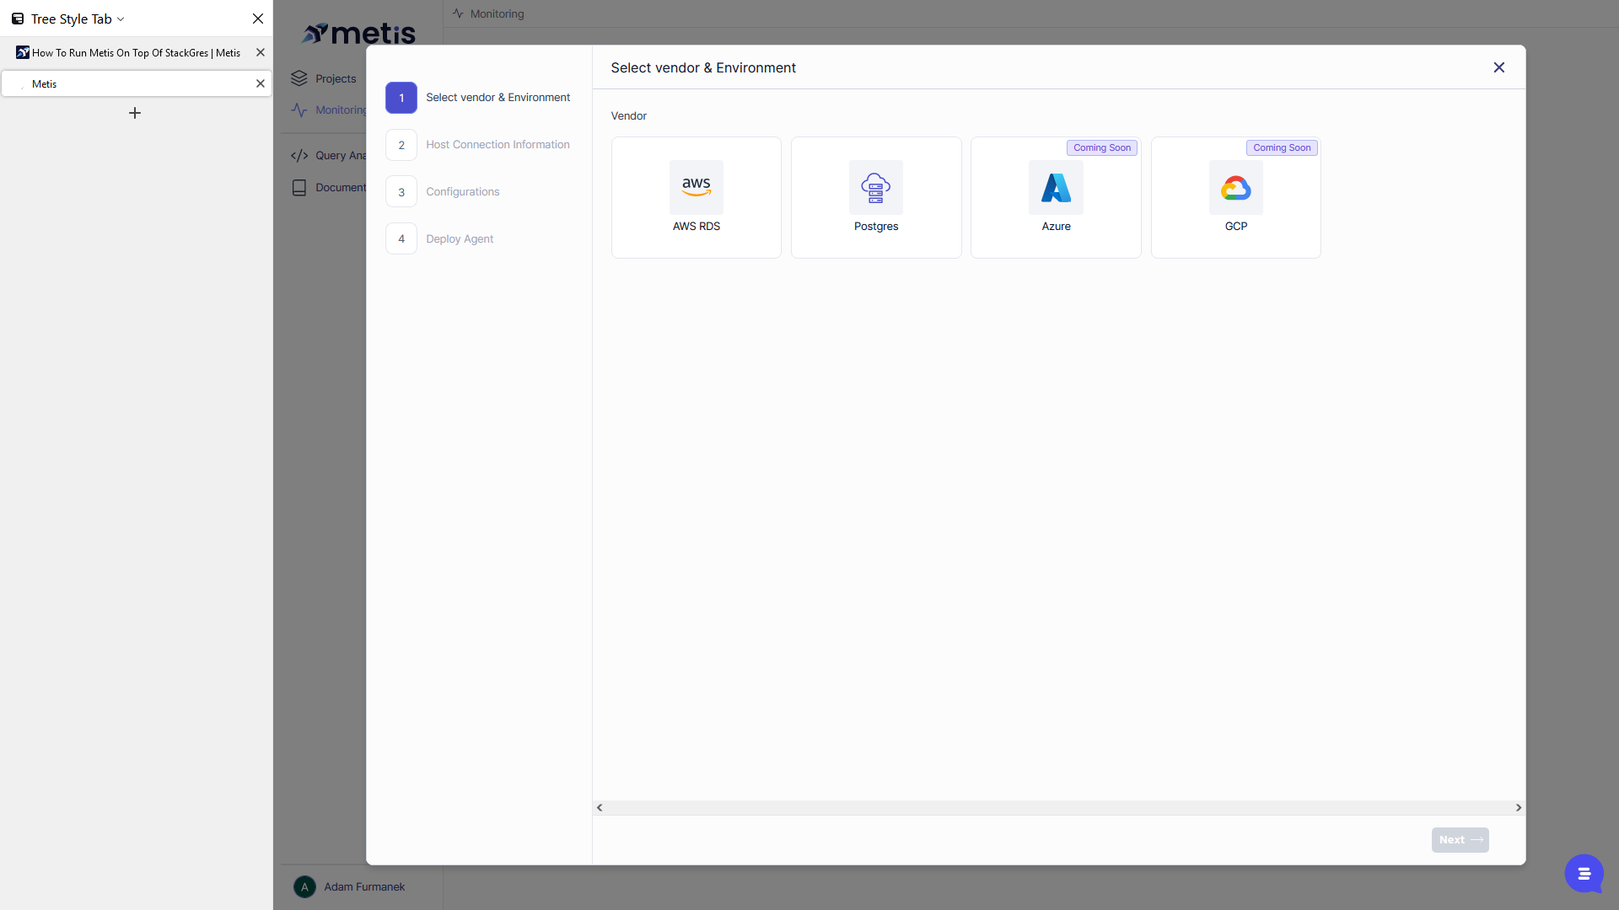
Task: Select the AWS RDS vendor card
Action: point(696,197)
